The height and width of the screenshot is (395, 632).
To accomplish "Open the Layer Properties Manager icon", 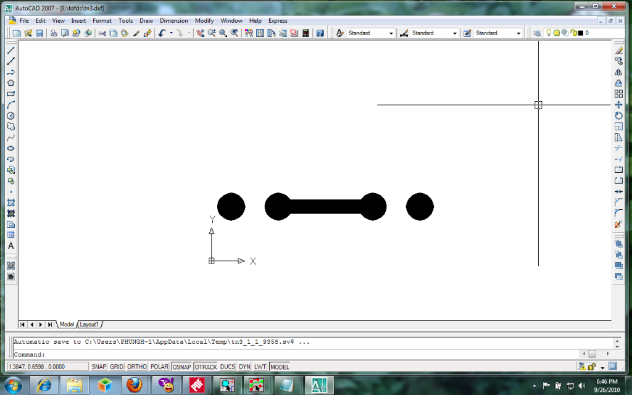I will [x=537, y=33].
